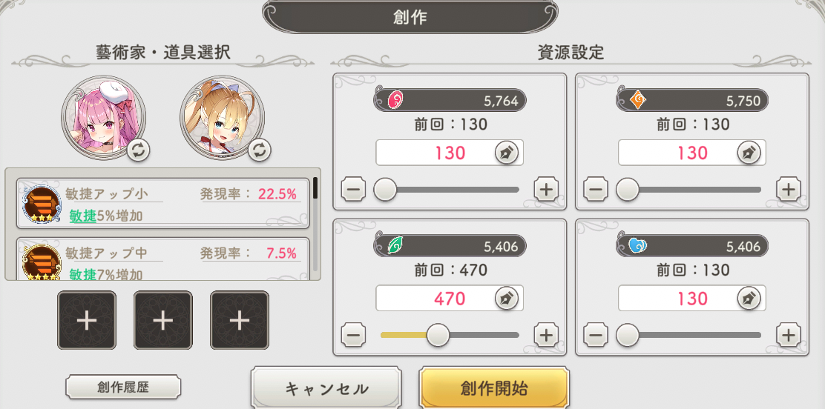Image resolution: width=825 pixels, height=409 pixels.
Task: Increase the green resource with plus button
Action: (546, 335)
